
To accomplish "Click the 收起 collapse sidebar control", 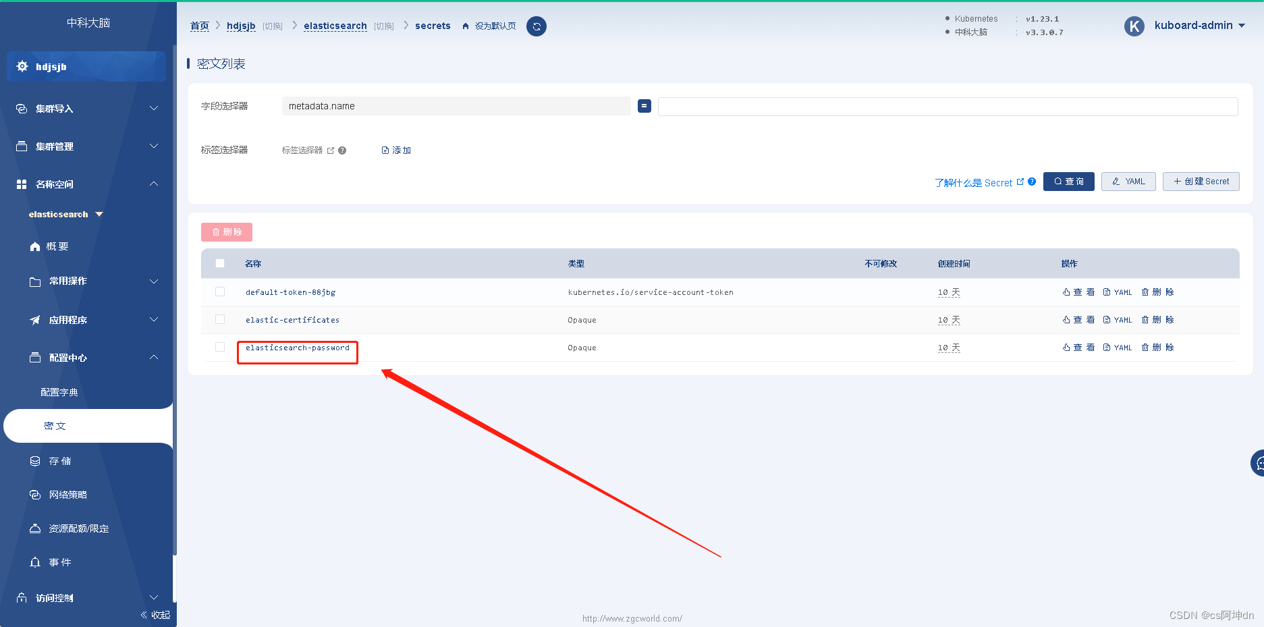I will point(155,615).
